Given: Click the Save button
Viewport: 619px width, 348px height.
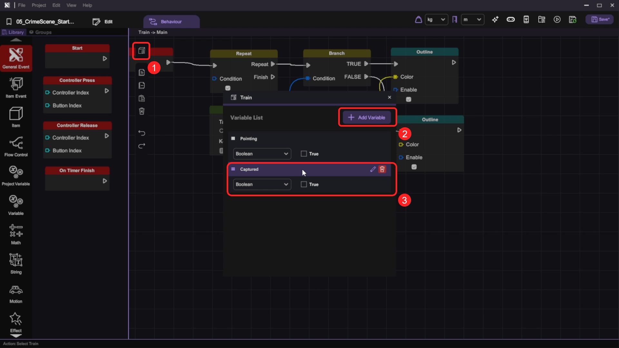Looking at the screenshot, I should (600, 19).
